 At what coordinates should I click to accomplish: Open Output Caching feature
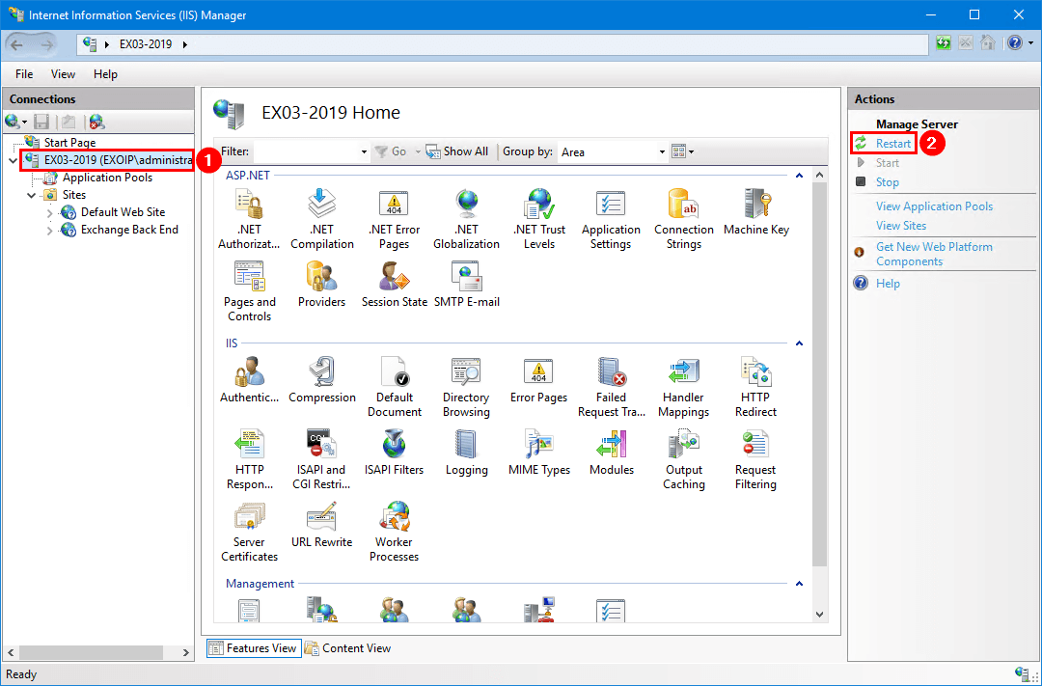tap(684, 458)
